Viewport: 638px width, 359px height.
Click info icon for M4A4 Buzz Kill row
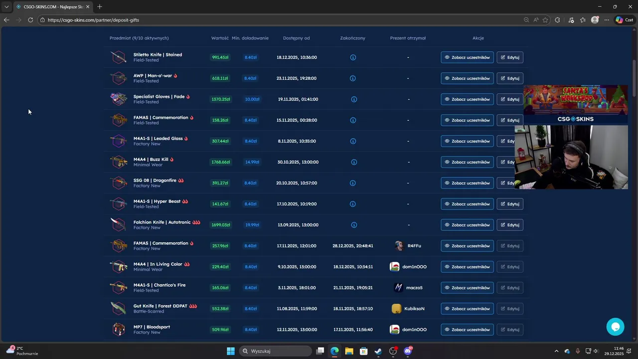coord(354,162)
